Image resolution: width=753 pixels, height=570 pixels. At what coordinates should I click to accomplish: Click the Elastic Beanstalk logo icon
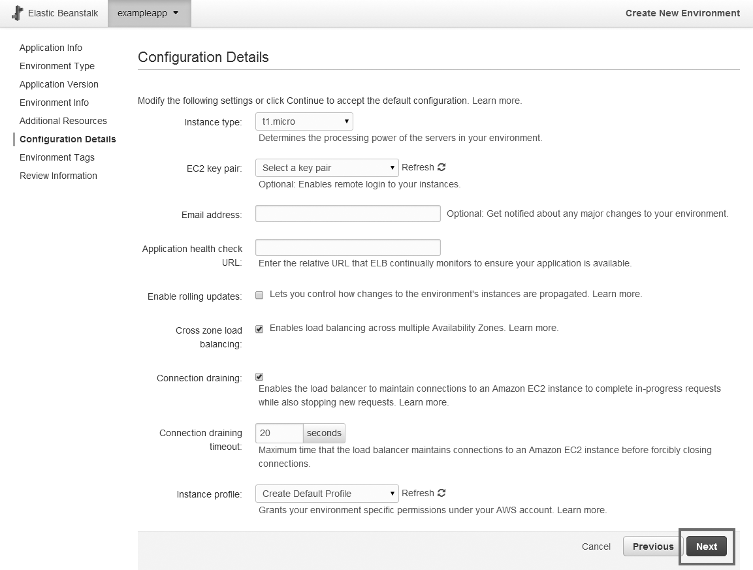coord(18,13)
